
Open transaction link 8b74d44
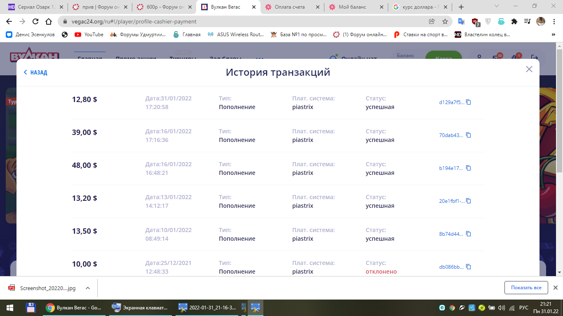pos(451,234)
